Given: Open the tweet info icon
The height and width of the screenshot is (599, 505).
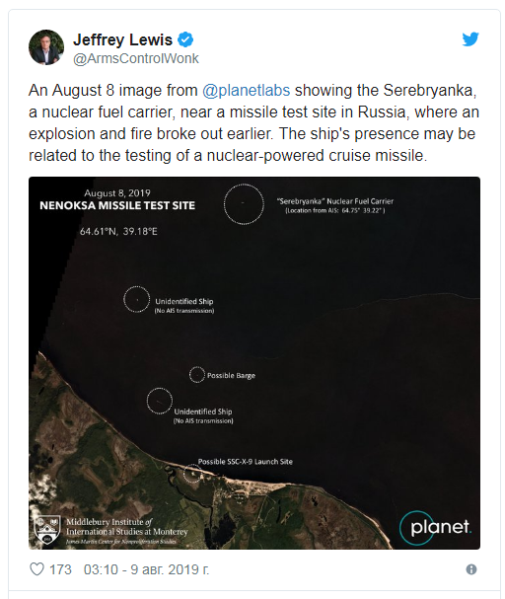Looking at the screenshot, I should tap(471, 569).
